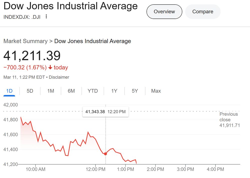The height and width of the screenshot is (178, 250).
Task: Click the Dow Jones Industrial Average breadcrumb
Action: [x=92, y=41]
